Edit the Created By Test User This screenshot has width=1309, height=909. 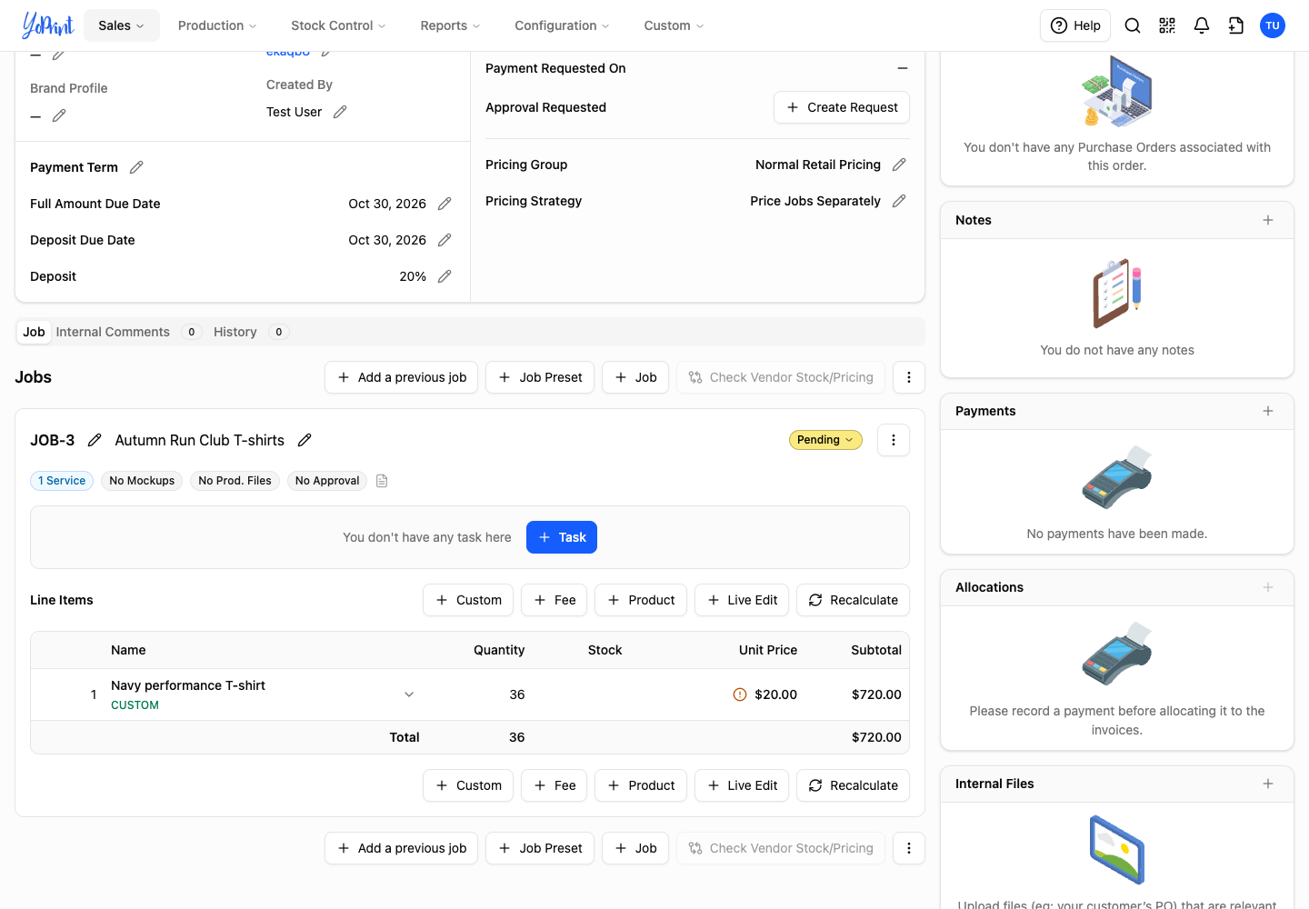pyautogui.click(x=340, y=112)
